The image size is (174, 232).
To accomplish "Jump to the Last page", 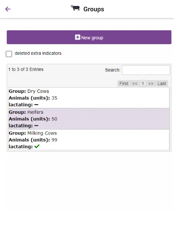I will pyautogui.click(x=162, y=84).
